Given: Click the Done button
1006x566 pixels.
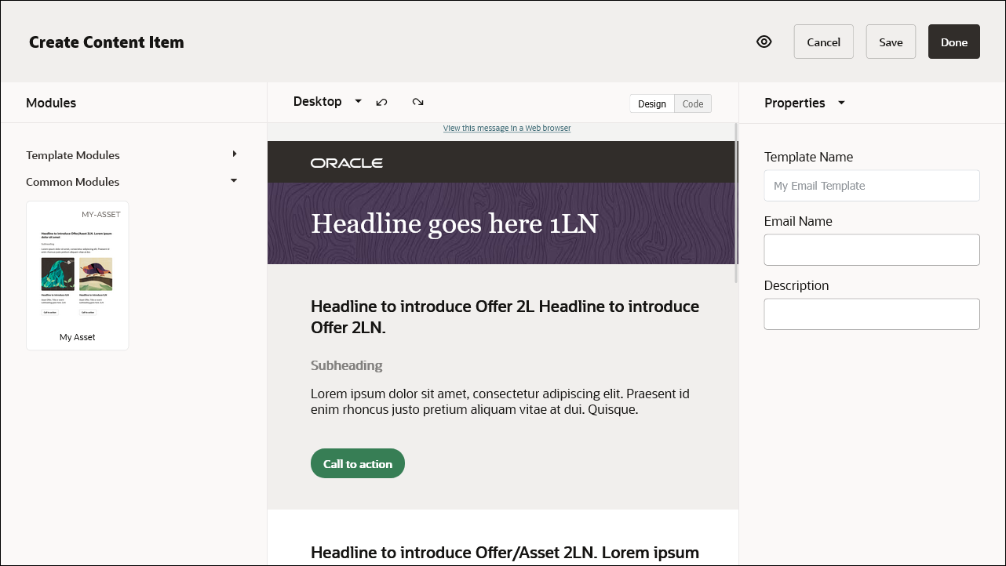Looking at the screenshot, I should point(953,41).
